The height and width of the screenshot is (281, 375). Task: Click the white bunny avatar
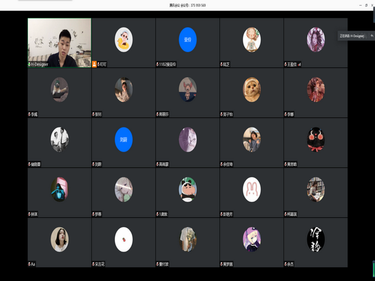click(x=252, y=189)
